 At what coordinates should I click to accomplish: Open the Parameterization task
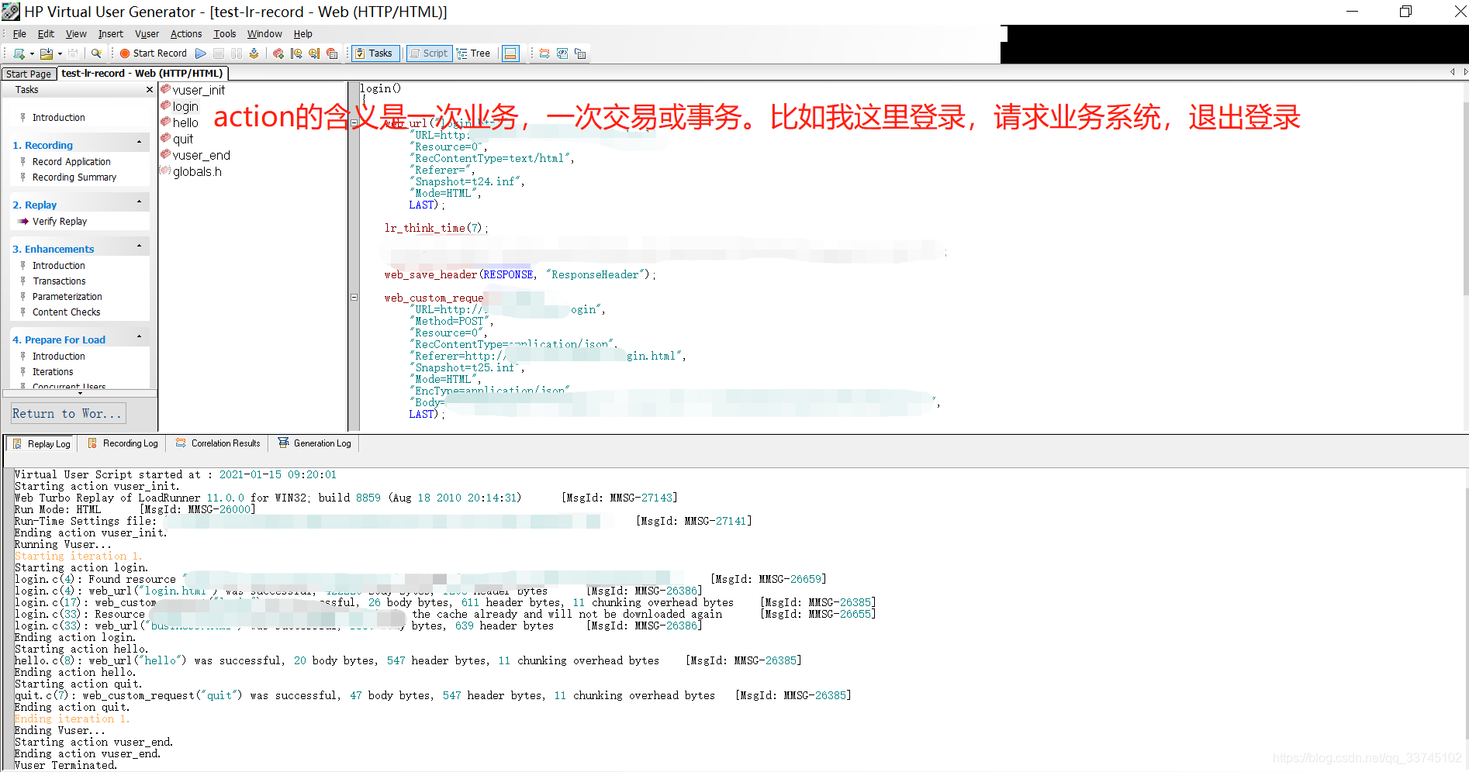(x=67, y=297)
